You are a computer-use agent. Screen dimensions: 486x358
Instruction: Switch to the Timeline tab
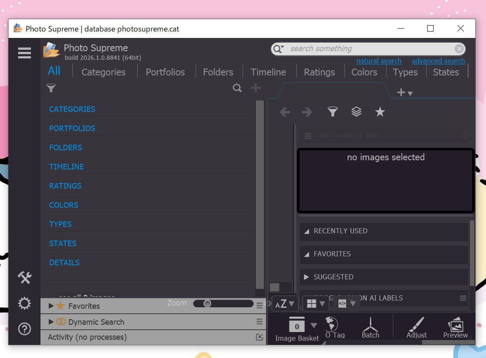click(268, 72)
